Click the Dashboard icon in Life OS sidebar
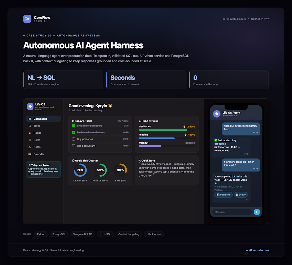Viewport: 292px width, 265px height. tap(30, 119)
